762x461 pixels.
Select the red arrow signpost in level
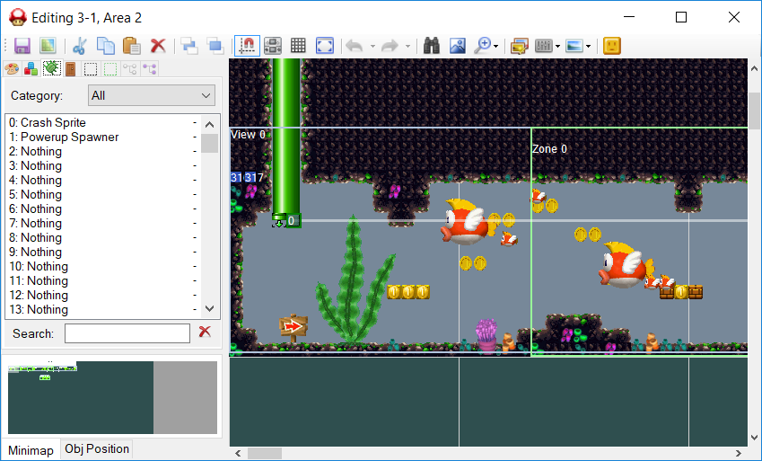tap(293, 328)
